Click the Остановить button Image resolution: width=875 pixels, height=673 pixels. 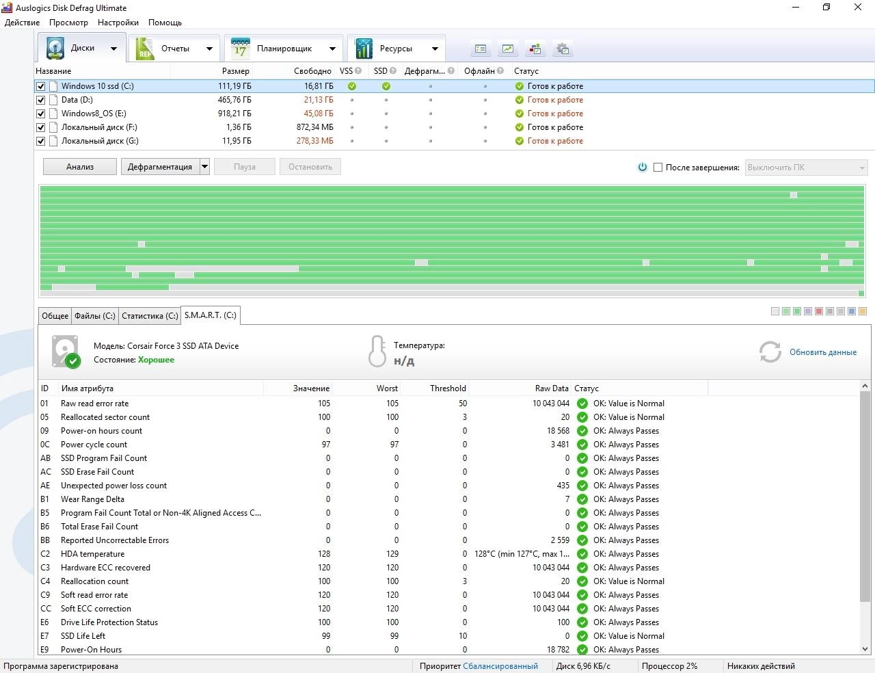pyautogui.click(x=310, y=167)
